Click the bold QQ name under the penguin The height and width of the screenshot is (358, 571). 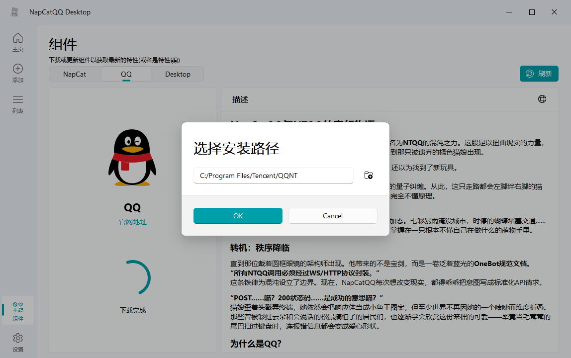[x=132, y=207]
